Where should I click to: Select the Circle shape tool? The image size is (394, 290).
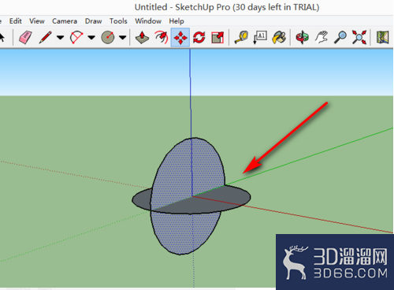108,37
